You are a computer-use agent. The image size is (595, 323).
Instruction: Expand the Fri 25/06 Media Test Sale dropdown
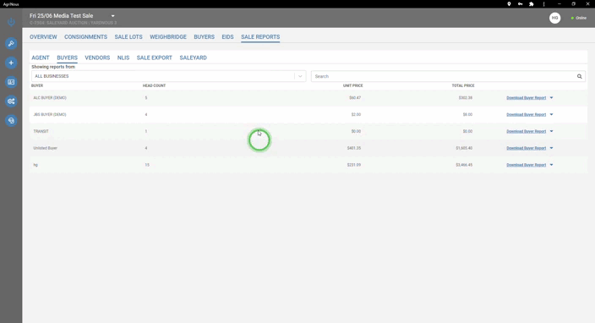112,16
